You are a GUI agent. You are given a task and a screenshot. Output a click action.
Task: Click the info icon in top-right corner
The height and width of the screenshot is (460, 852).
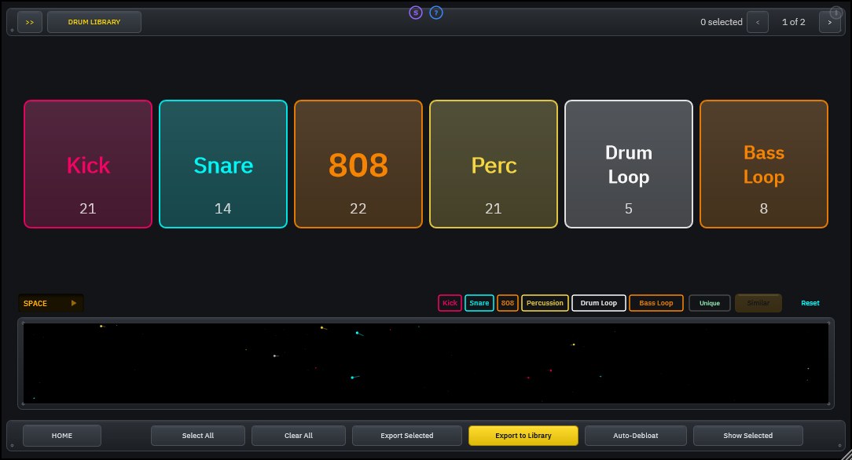pyautogui.click(x=835, y=13)
